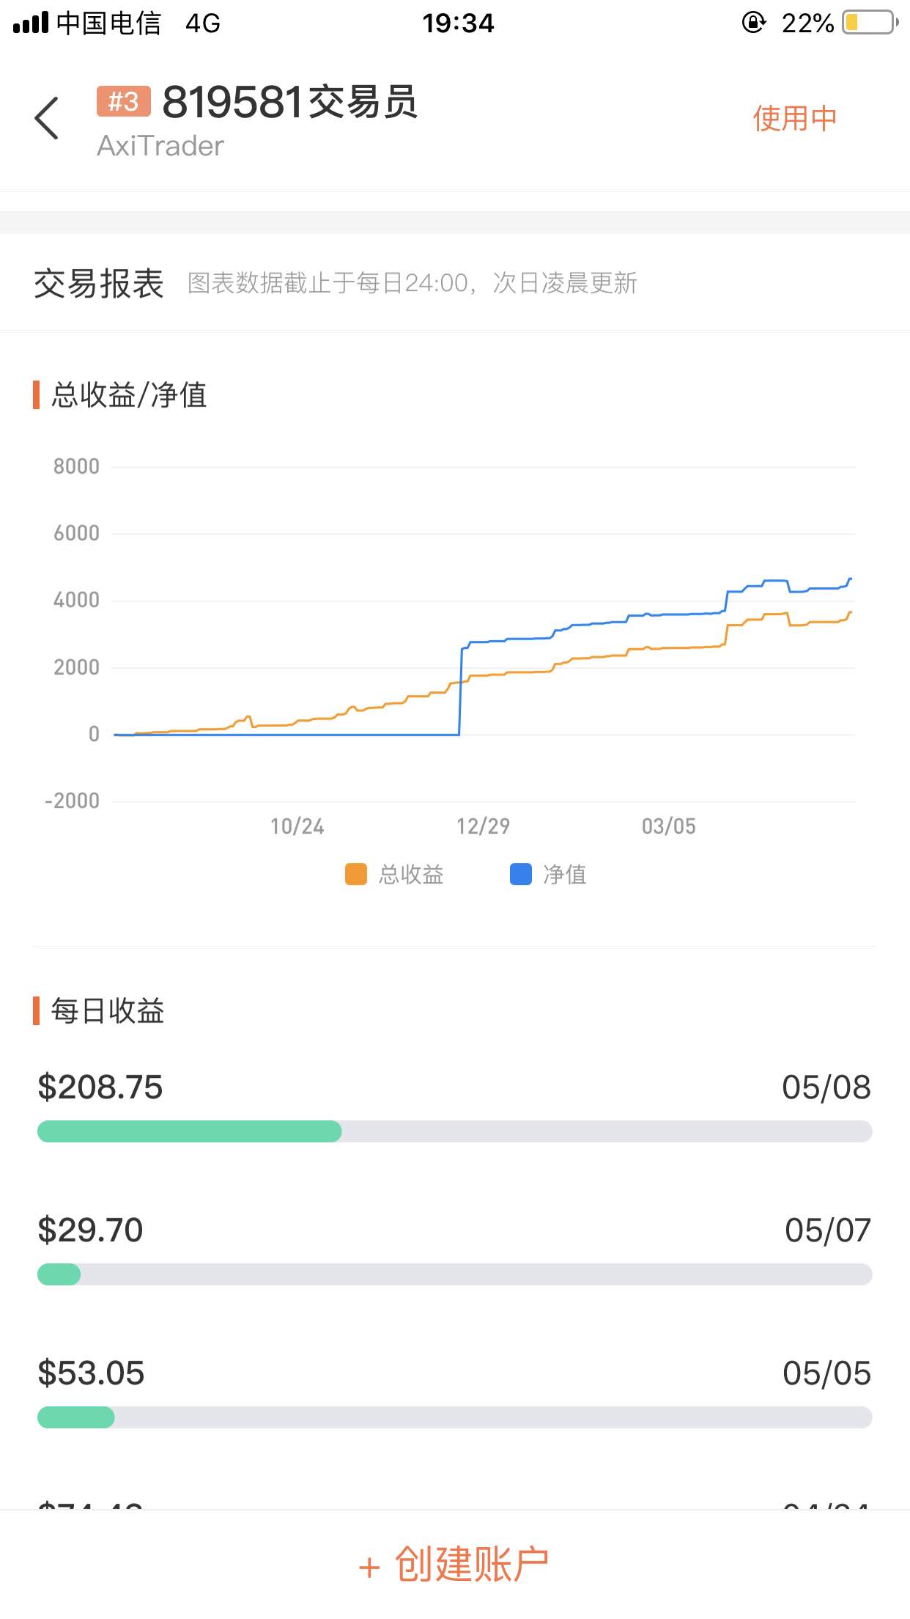This screenshot has width=910, height=1619.
Task: Tap the rotation lock status icon
Action: [x=753, y=23]
